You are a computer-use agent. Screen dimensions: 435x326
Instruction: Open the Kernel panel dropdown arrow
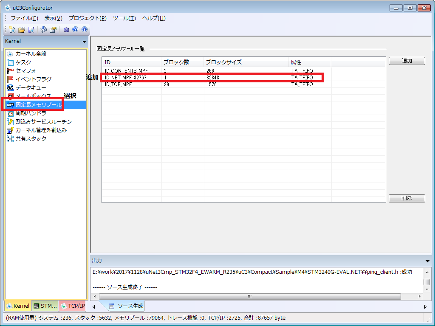84,42
